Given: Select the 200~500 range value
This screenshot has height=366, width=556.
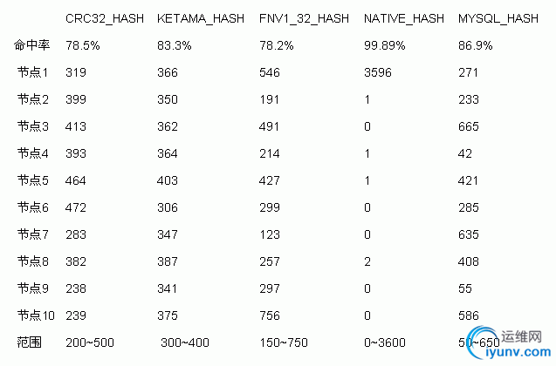Looking at the screenshot, I should [90, 342].
